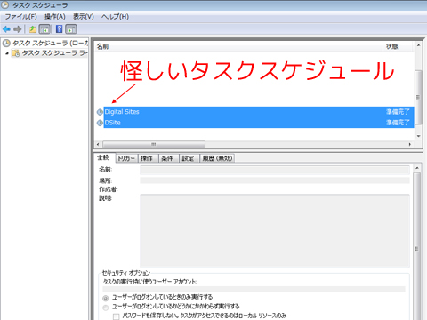
Task: Click the folder icon of Task Scheduler Library
Action: [x=15, y=53]
